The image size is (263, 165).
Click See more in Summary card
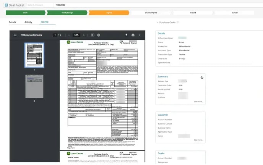click(x=198, y=102)
